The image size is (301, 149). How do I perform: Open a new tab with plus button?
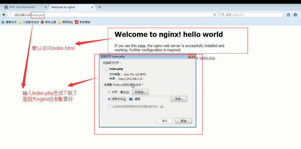coord(99,7)
